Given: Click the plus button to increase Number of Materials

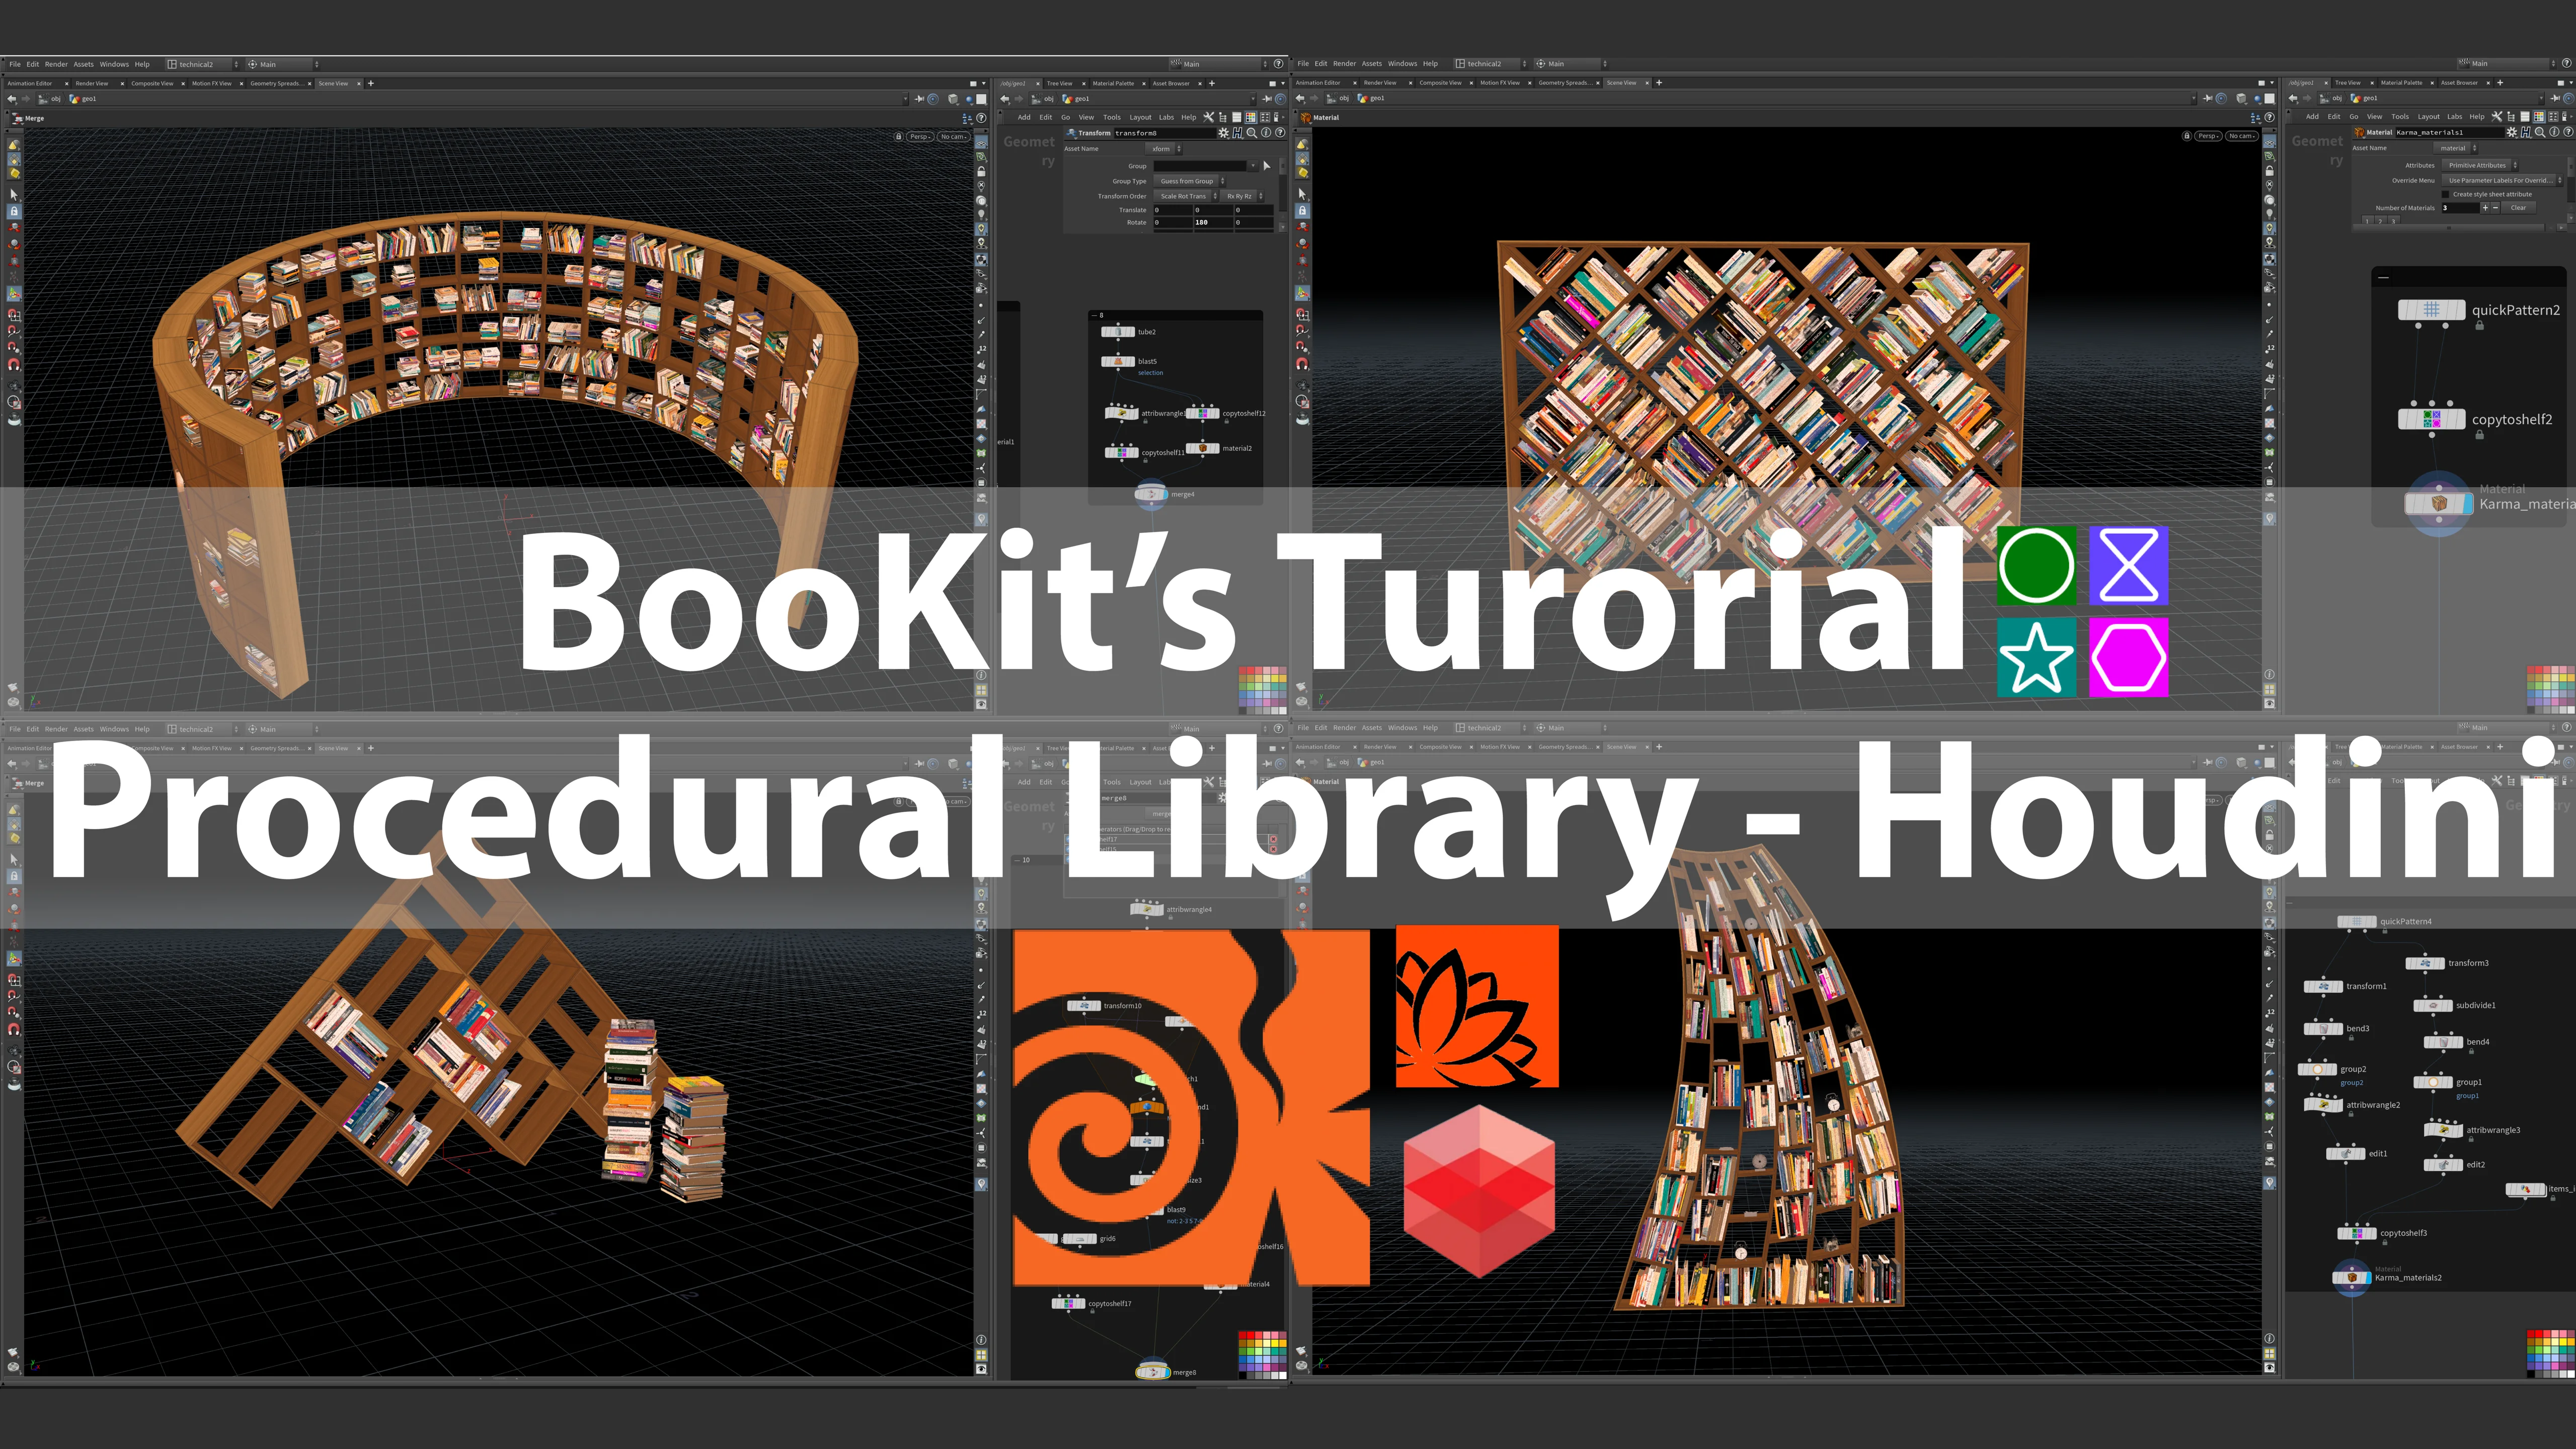Looking at the screenshot, I should tap(2486, 208).
